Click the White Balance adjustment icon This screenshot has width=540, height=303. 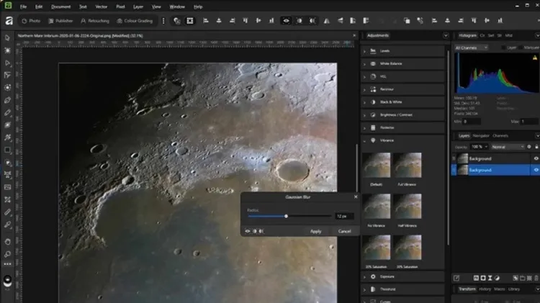click(374, 64)
